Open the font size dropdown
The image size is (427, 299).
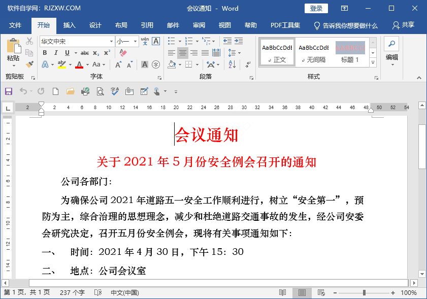click(135, 42)
